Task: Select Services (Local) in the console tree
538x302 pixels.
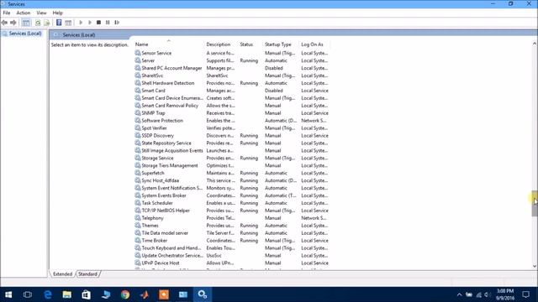Action: (25, 34)
